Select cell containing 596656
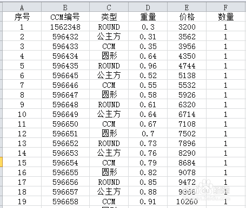 [65, 182]
